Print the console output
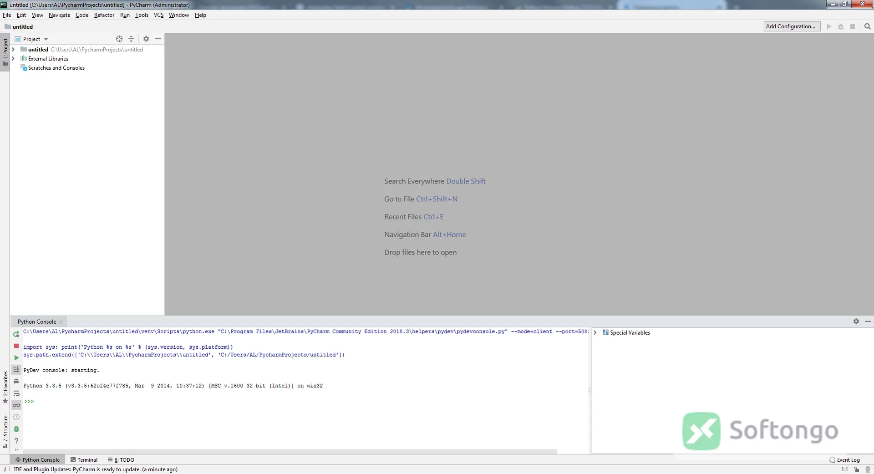This screenshot has height=474, width=874. [x=16, y=382]
